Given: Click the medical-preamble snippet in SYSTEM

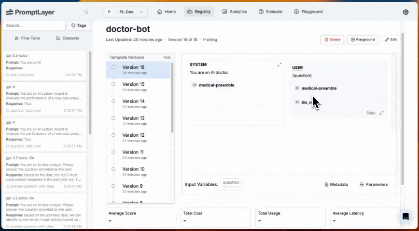Looking at the screenshot, I should point(213,85).
